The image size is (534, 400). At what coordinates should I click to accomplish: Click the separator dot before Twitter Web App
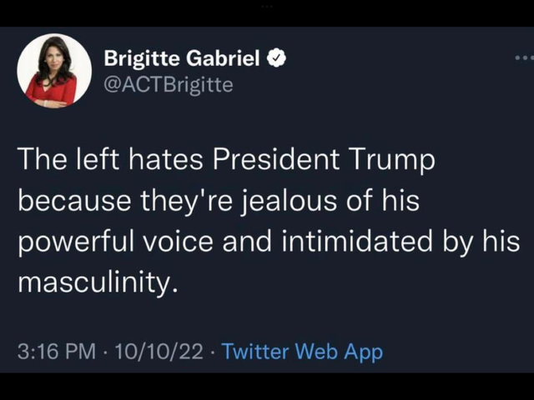(213, 352)
